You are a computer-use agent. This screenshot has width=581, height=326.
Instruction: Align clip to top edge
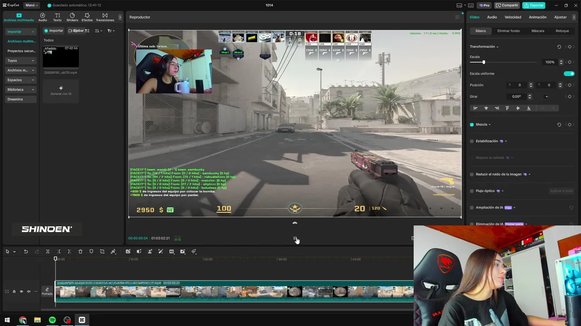[x=507, y=108]
